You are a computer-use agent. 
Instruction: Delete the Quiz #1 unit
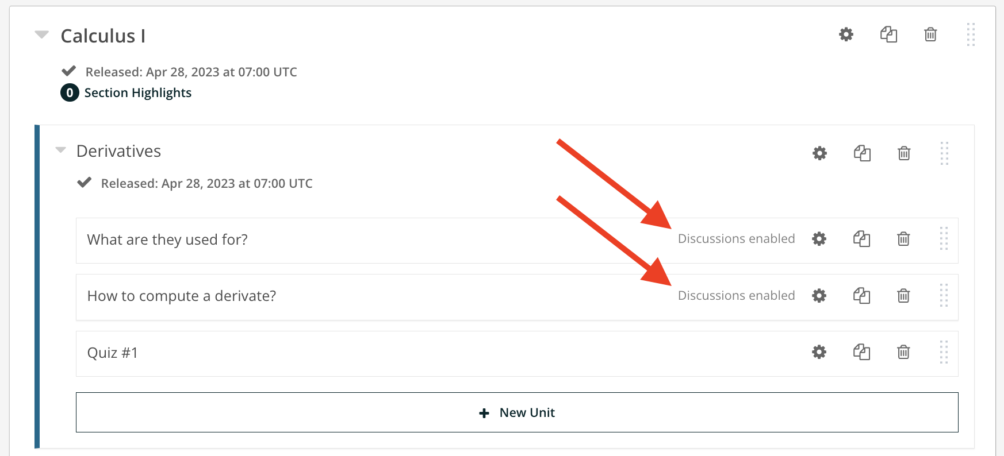click(x=903, y=352)
